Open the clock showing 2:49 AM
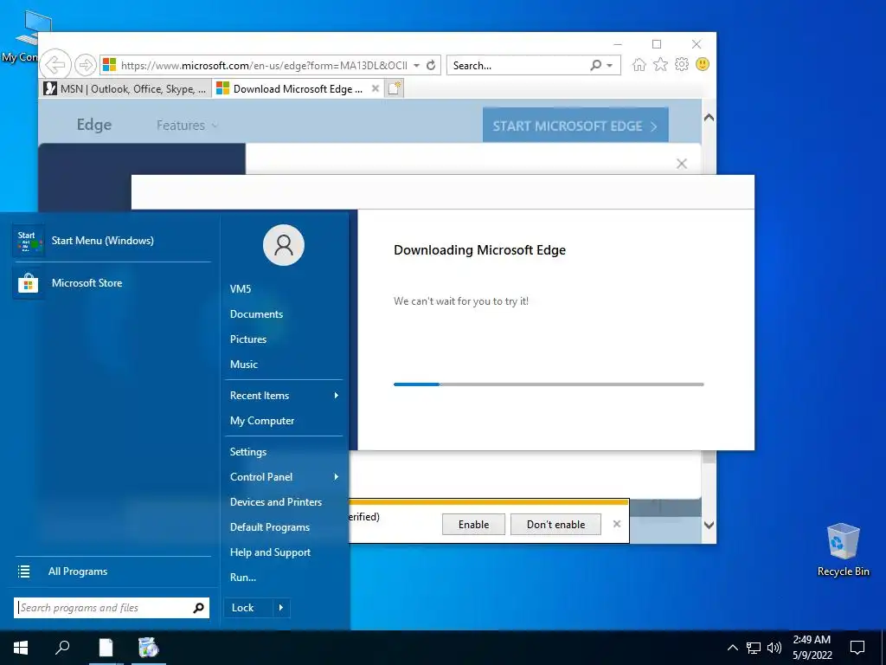Screen dimensions: 886x665 click(x=812, y=648)
